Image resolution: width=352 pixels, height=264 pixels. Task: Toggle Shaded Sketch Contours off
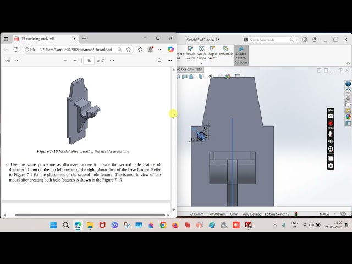click(241, 55)
